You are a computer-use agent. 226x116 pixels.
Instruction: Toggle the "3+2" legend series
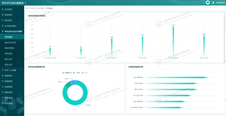click(x=85, y=73)
